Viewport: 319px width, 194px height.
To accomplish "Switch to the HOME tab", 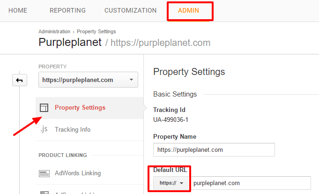I will point(18,10).
